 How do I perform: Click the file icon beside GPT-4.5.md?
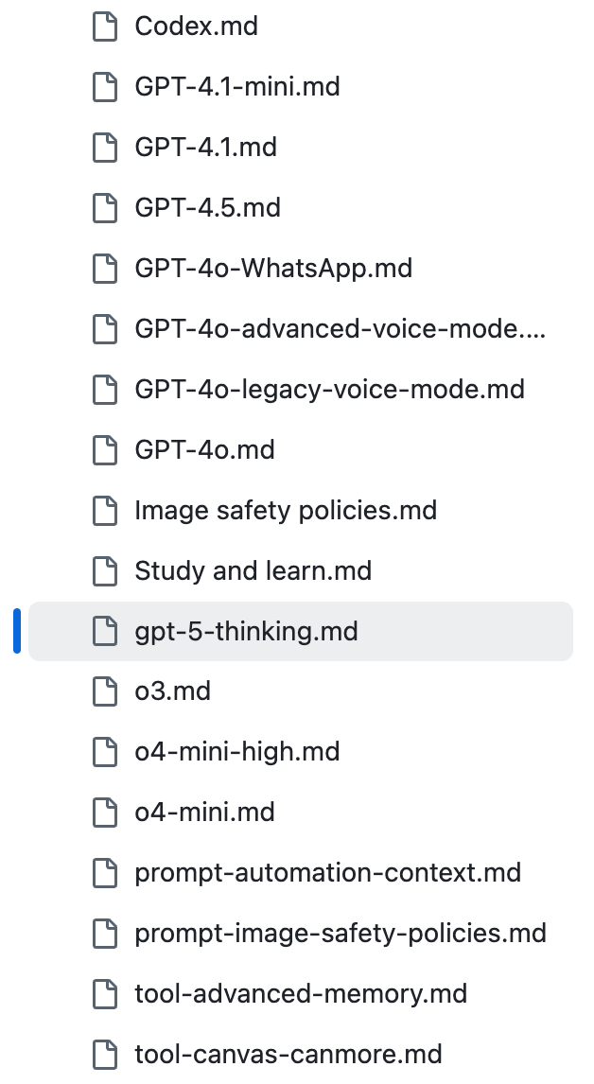pos(104,208)
